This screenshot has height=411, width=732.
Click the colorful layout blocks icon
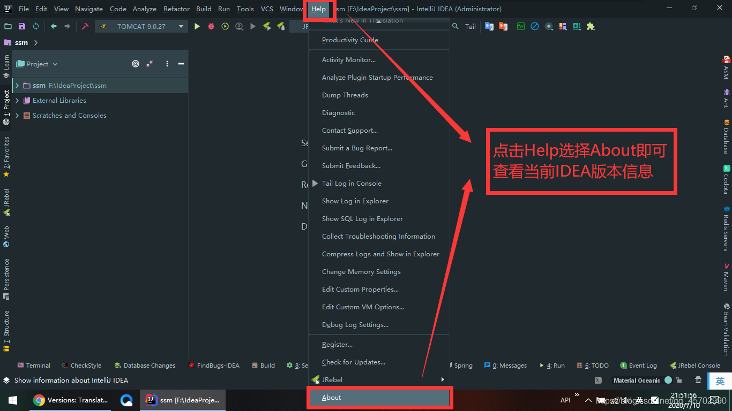[563, 26]
